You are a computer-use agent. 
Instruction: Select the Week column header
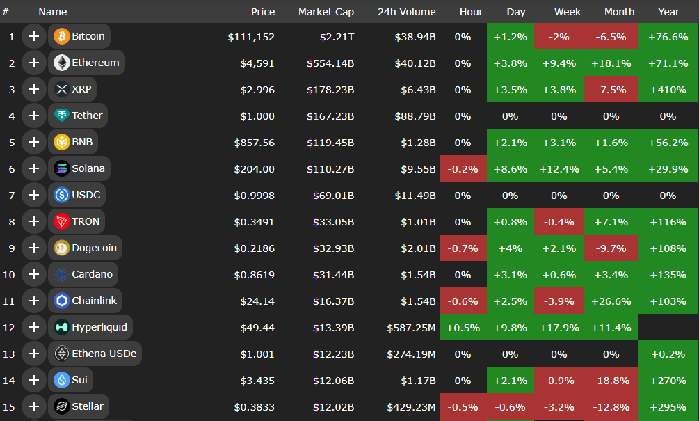pos(568,12)
